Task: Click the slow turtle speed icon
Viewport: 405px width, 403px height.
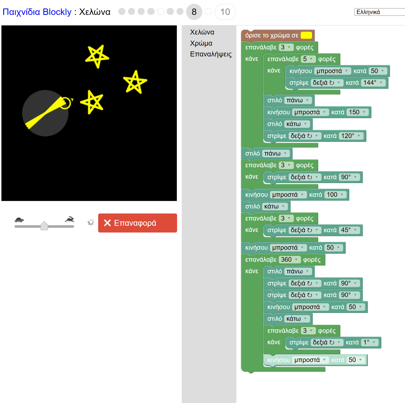Action: pyautogui.click(x=19, y=220)
